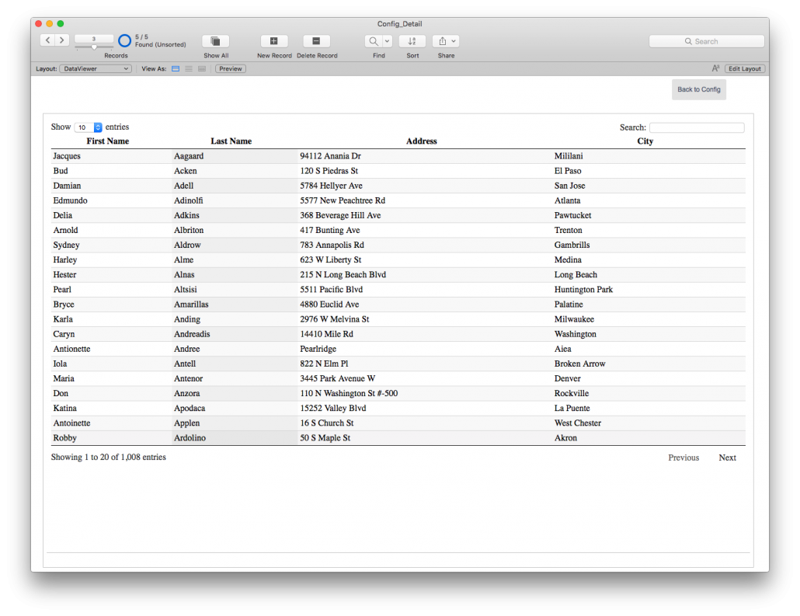Image resolution: width=800 pixels, height=616 pixels.
Task: Sort by Address column header
Action: [x=422, y=141]
